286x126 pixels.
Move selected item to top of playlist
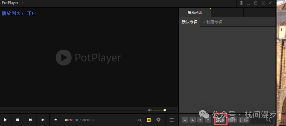point(185,120)
